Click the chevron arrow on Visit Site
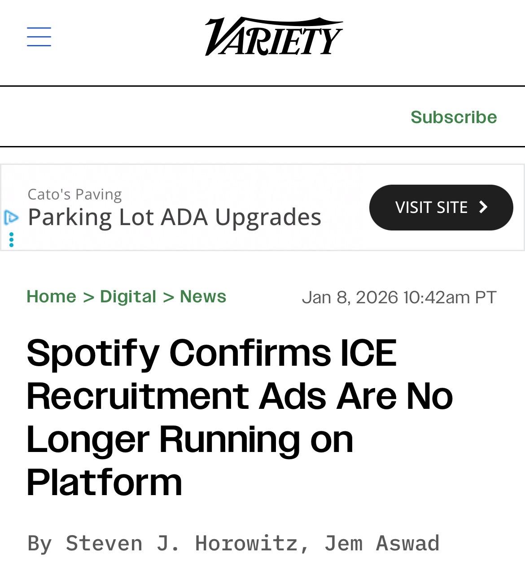This screenshot has height=567, width=525. 483,207
